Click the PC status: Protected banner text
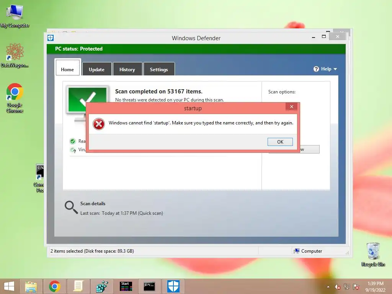 [79, 49]
